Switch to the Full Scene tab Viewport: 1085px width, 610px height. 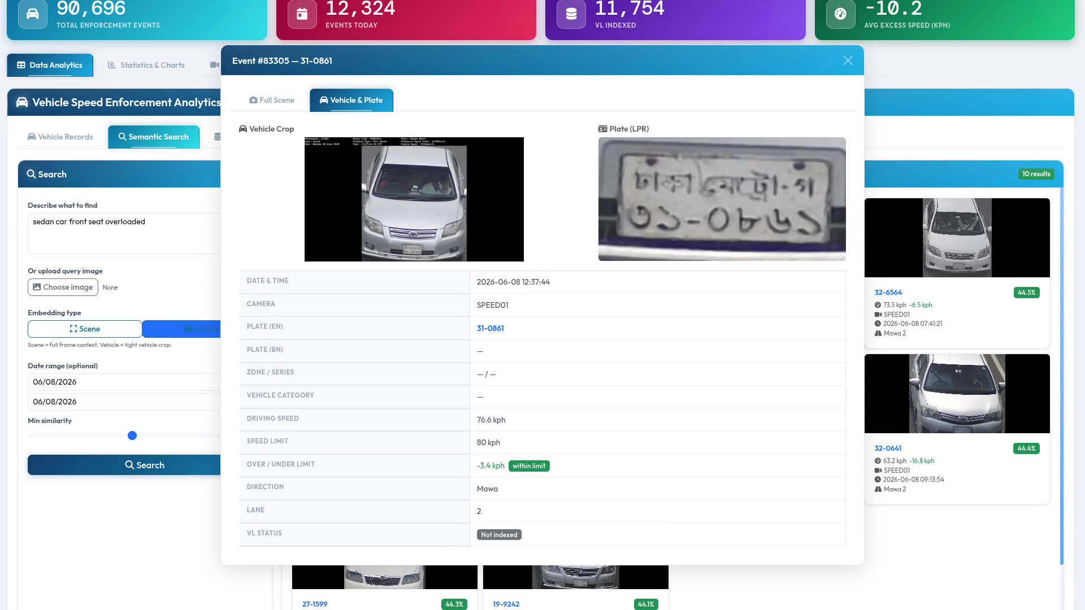pyautogui.click(x=272, y=100)
